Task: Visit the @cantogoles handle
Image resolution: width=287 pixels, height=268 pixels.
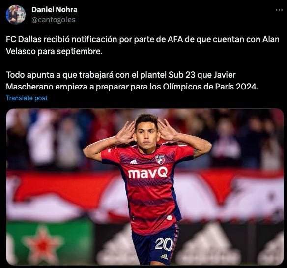Action: click(x=54, y=20)
